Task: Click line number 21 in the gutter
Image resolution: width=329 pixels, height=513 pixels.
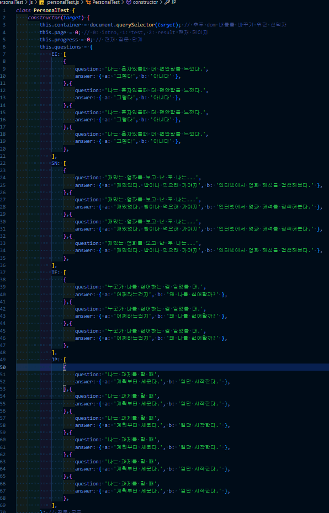Action: [x=3, y=156]
